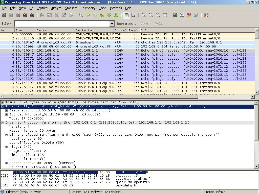
Task: Click Time to live: 128 field
Action: [x=26, y=155]
